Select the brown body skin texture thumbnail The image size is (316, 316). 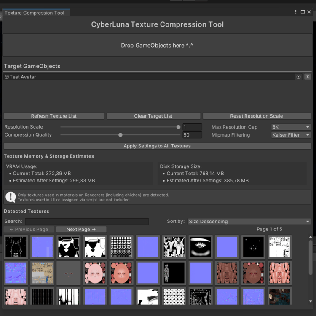(x=227, y=273)
